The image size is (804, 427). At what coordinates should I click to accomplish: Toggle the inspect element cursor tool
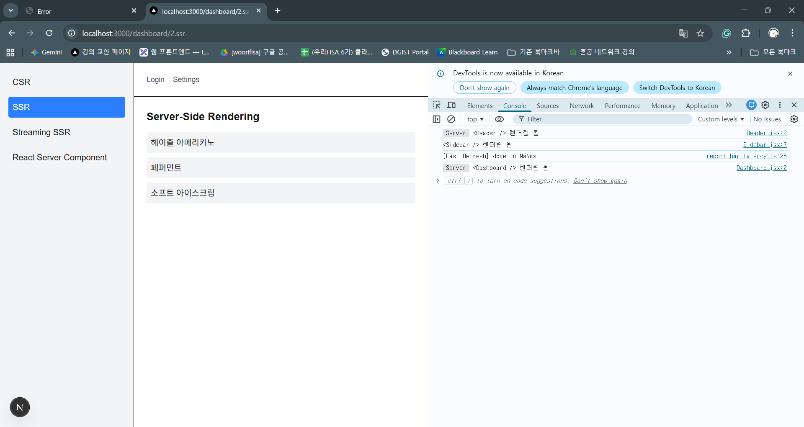tap(437, 105)
